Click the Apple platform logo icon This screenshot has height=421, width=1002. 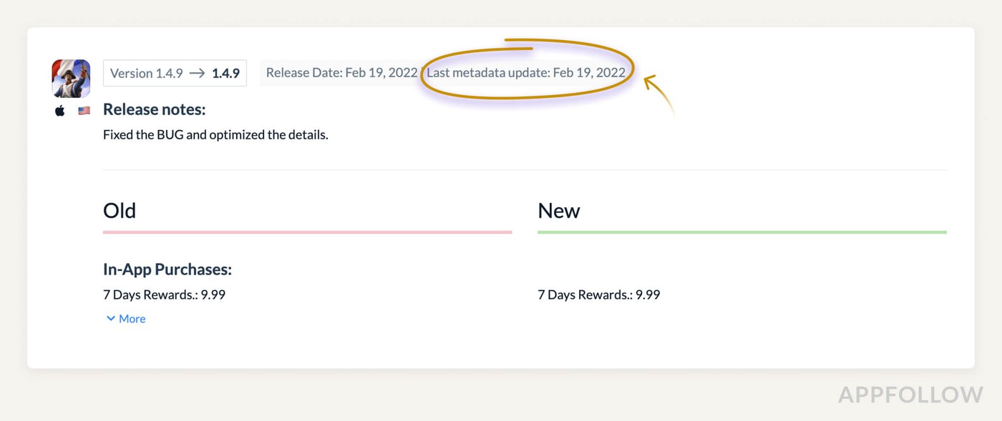point(60,111)
